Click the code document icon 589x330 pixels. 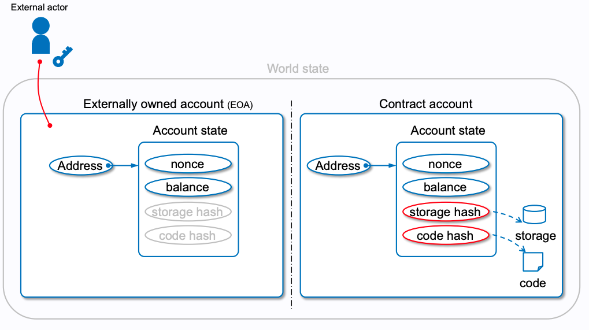click(x=533, y=262)
